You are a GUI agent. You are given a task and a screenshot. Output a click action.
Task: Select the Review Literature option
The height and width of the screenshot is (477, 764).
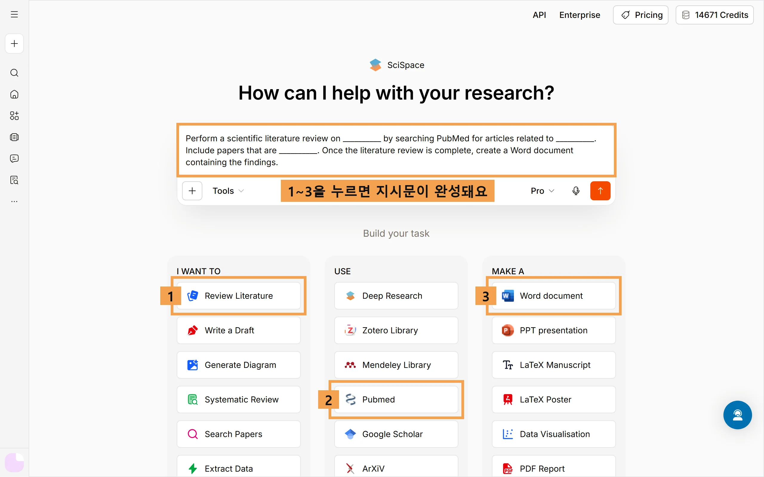[238, 296]
